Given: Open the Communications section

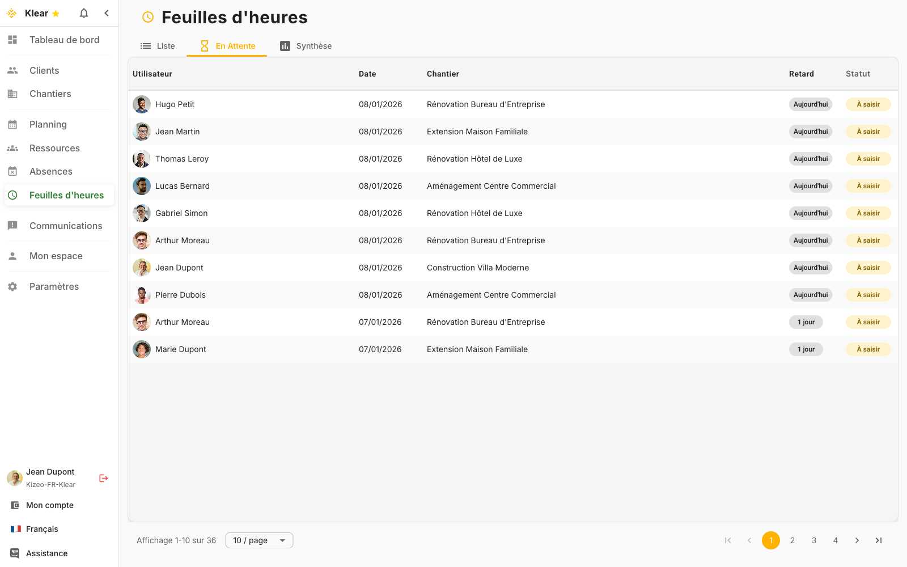Looking at the screenshot, I should (x=66, y=226).
